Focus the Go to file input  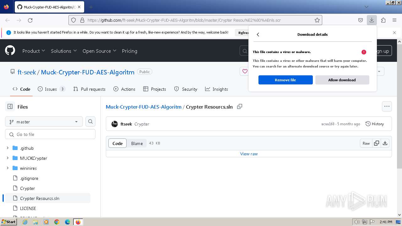point(50,134)
